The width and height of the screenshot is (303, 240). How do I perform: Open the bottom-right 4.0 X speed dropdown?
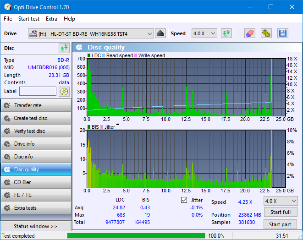click(x=281, y=201)
